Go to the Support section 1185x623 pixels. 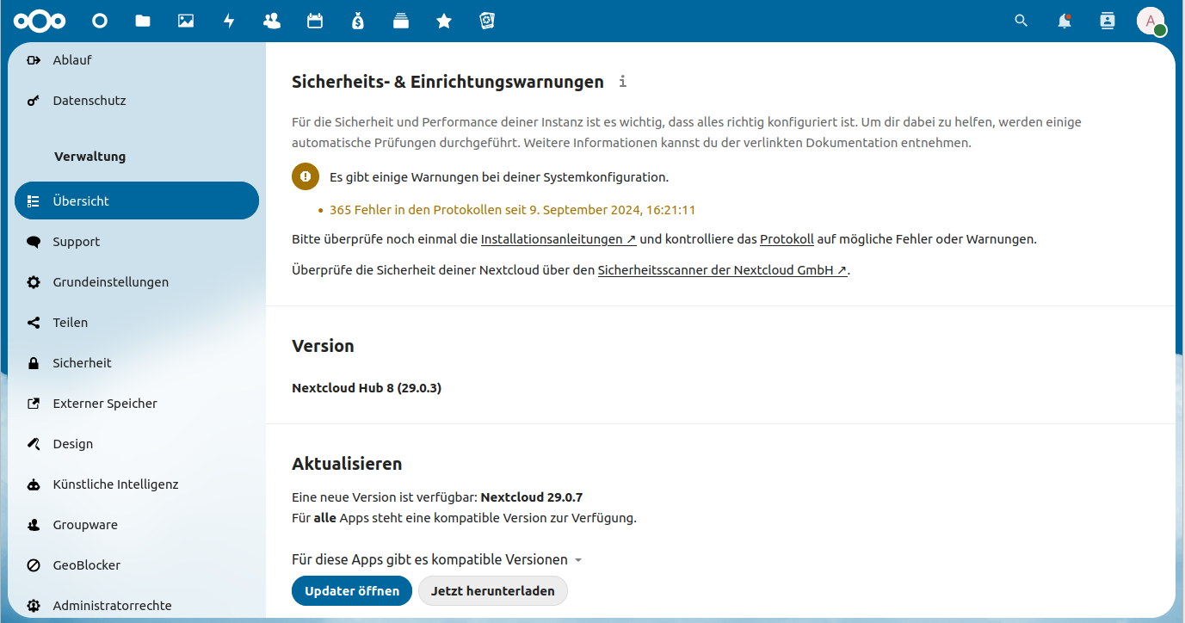137,242
